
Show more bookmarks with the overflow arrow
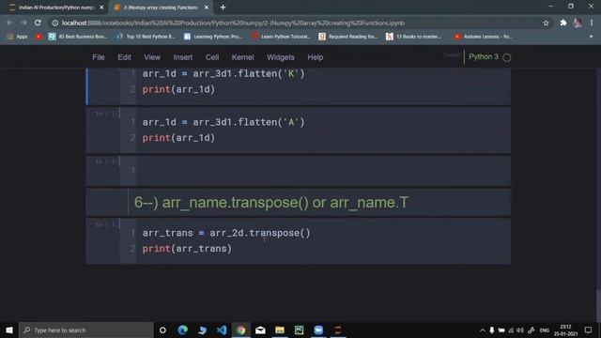[591, 37]
